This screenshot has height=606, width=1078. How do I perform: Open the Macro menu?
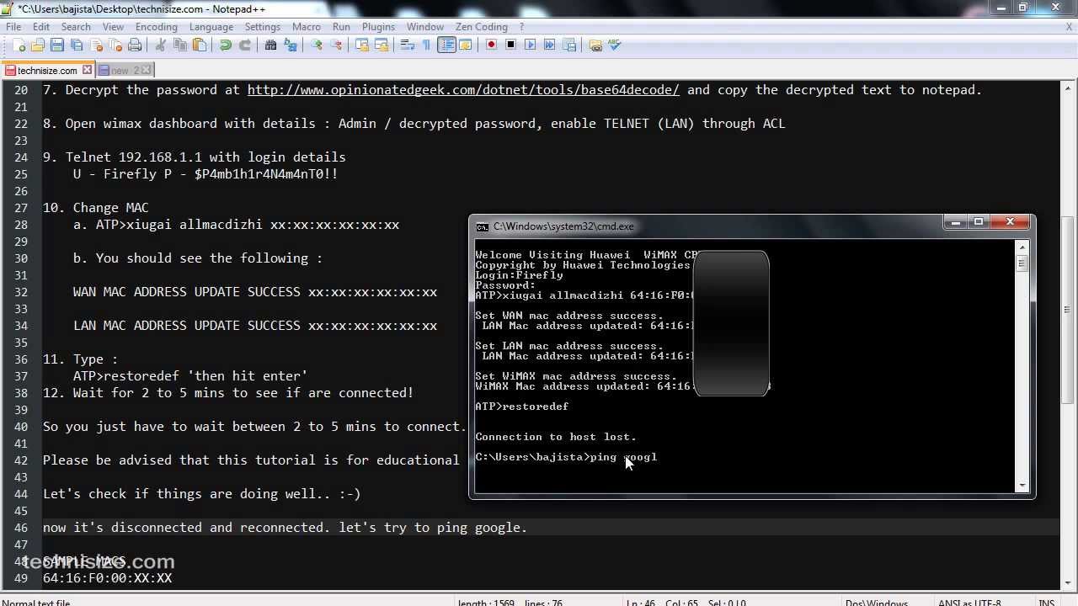click(307, 26)
